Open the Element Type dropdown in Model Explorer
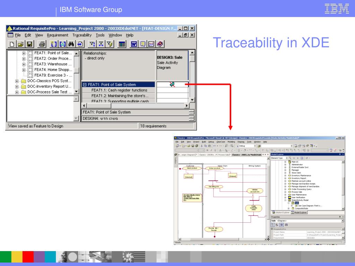The width and height of the screenshot is (355, 266). pyautogui.click(x=286, y=158)
